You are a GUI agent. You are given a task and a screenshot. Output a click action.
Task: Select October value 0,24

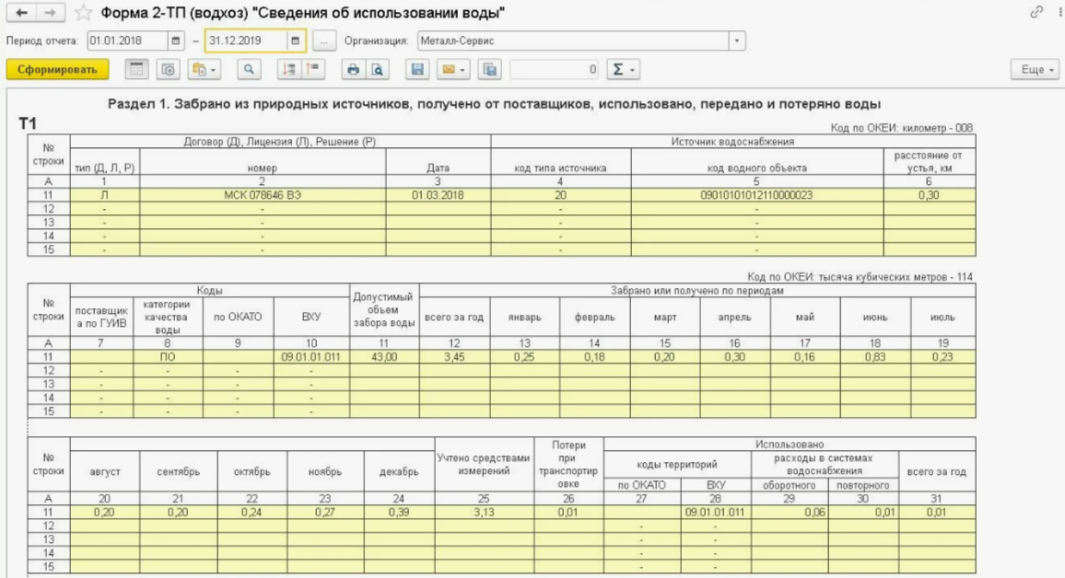click(x=252, y=513)
